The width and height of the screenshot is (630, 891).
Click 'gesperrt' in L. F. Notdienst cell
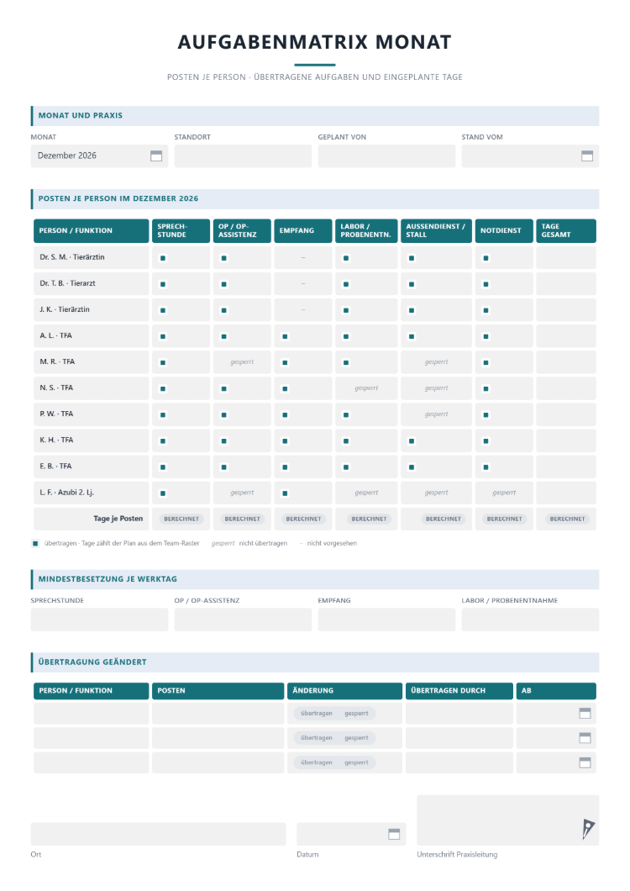pos(504,493)
